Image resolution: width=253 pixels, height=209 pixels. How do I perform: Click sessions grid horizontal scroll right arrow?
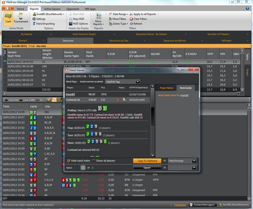238,93
